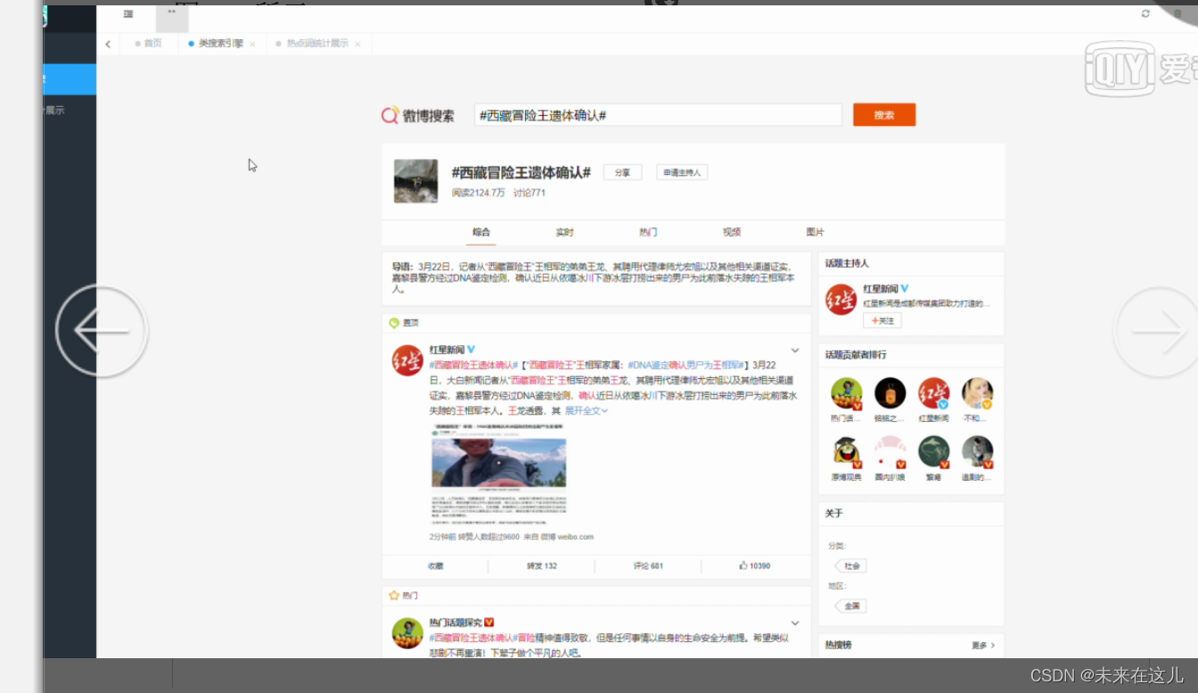Select the 热门 results tab
This screenshot has width=1198, height=693.
point(648,232)
